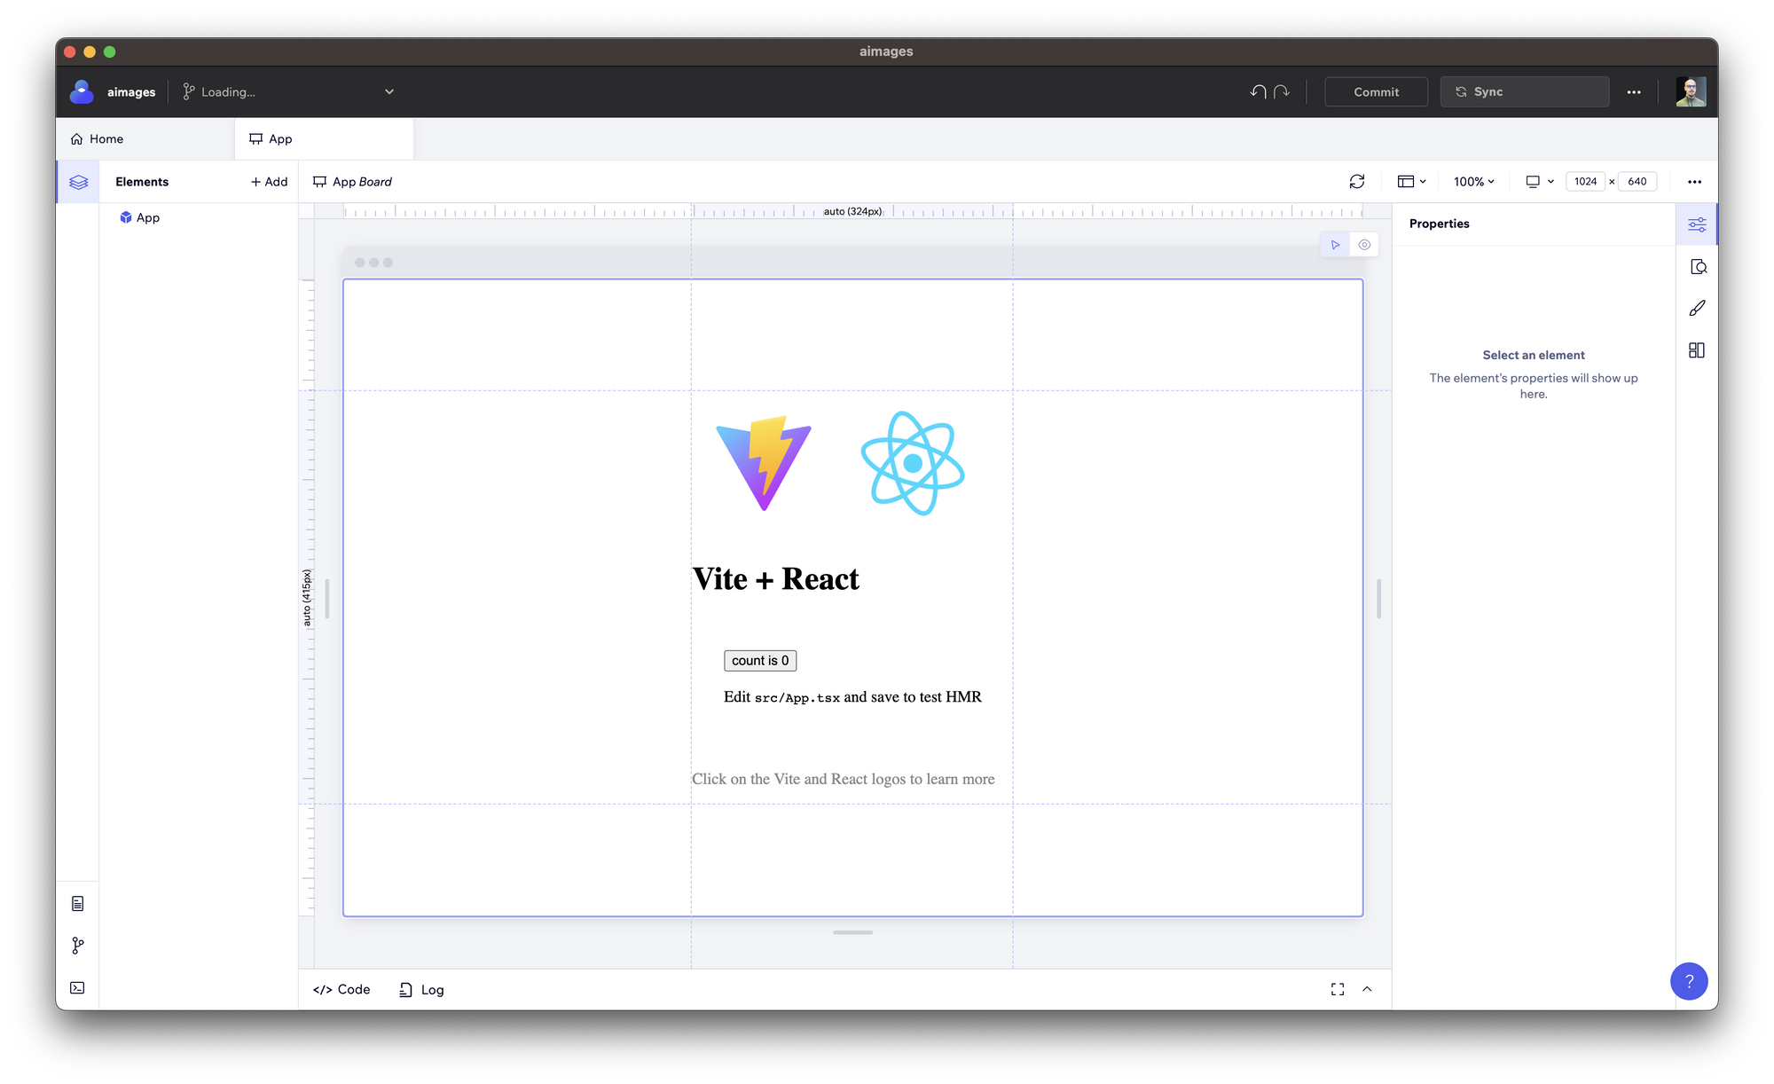Screen dimensions: 1774x1084
Task: Expand the bottom panel chevron
Action: tap(1367, 989)
